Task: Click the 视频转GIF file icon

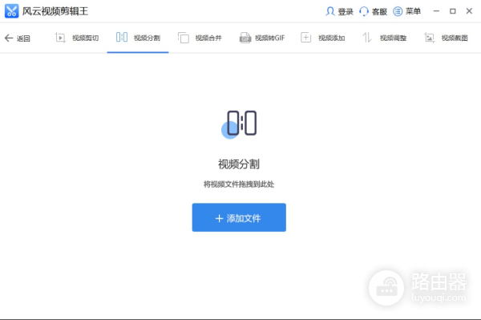Action: 245,38
